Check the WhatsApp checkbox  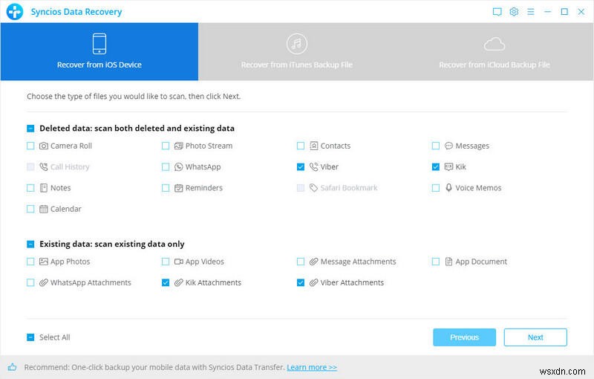pos(166,166)
